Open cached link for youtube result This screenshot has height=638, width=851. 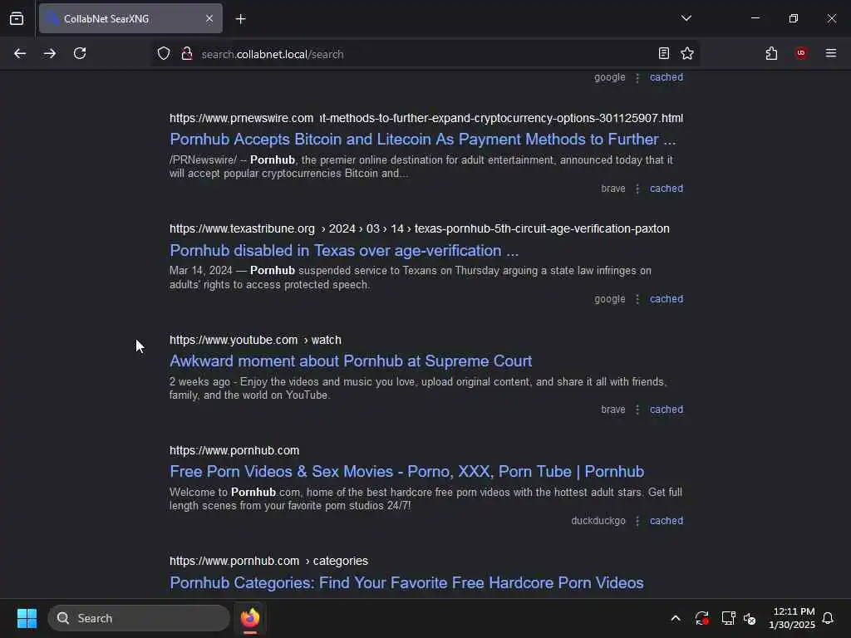click(666, 410)
